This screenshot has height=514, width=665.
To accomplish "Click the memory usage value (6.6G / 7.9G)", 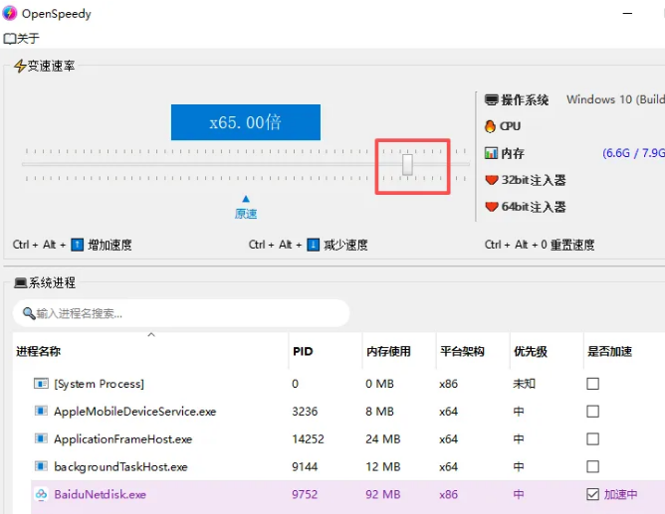I will [x=633, y=153].
